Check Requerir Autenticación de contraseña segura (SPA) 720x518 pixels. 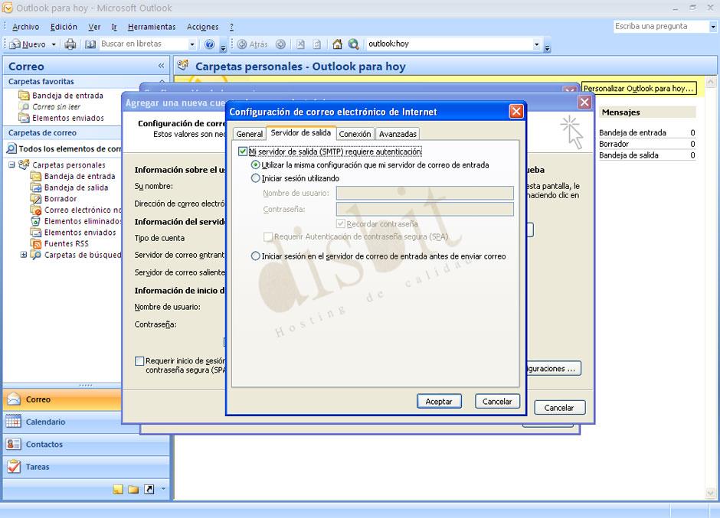[269, 237]
